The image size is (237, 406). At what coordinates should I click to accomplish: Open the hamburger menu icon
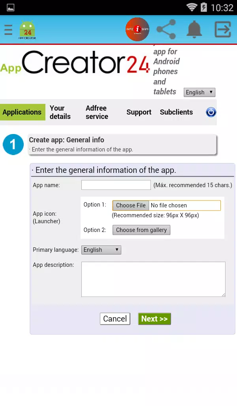[x=8, y=30]
